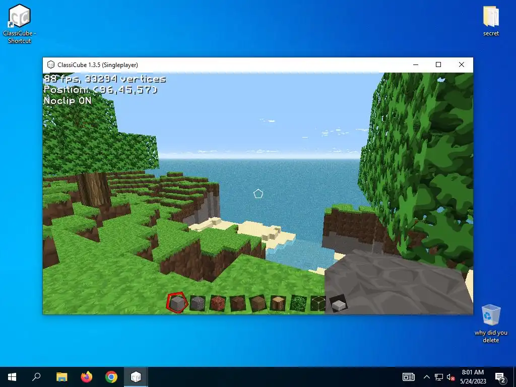
Task: Open the network status tray icon
Action: pyautogui.click(x=439, y=377)
